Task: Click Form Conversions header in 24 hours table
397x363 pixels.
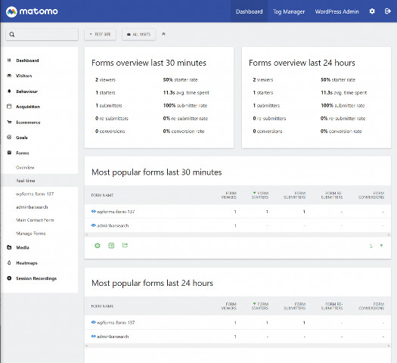Action: (x=371, y=306)
